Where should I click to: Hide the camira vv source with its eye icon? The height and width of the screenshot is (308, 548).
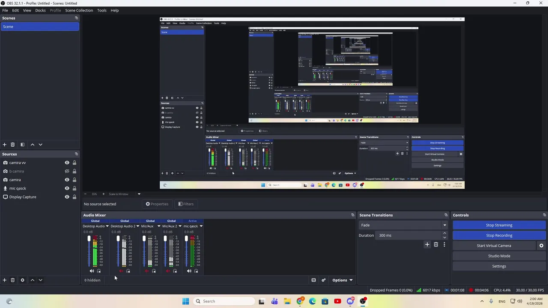click(x=67, y=163)
